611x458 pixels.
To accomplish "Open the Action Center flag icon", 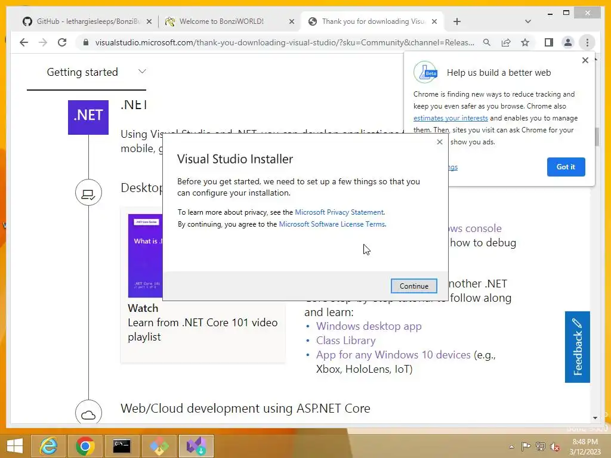I will 526,446.
